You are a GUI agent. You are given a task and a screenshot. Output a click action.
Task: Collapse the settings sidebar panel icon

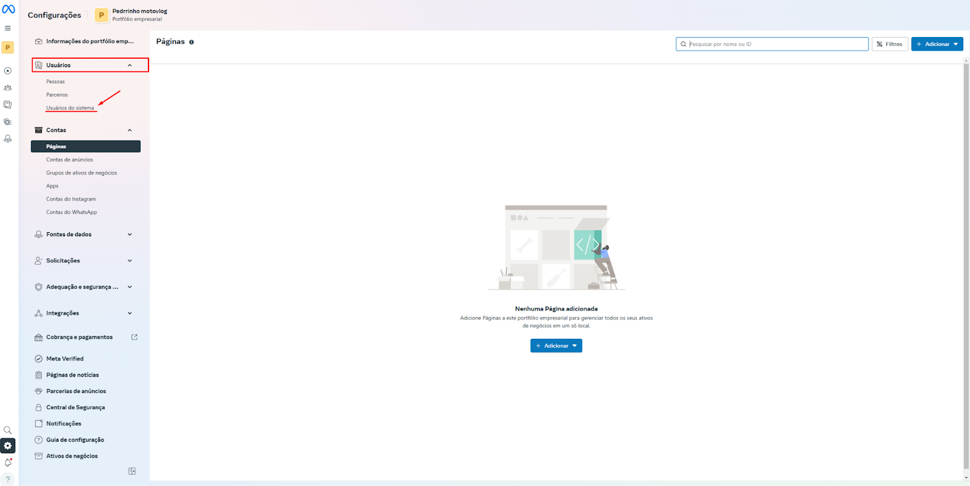pos(132,471)
